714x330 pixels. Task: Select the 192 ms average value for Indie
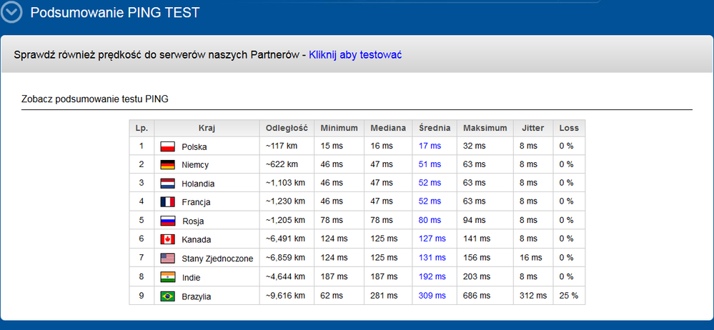pyautogui.click(x=432, y=277)
